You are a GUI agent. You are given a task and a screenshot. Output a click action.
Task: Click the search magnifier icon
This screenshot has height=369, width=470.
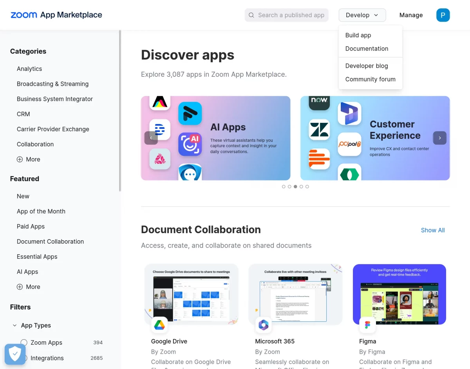(251, 15)
